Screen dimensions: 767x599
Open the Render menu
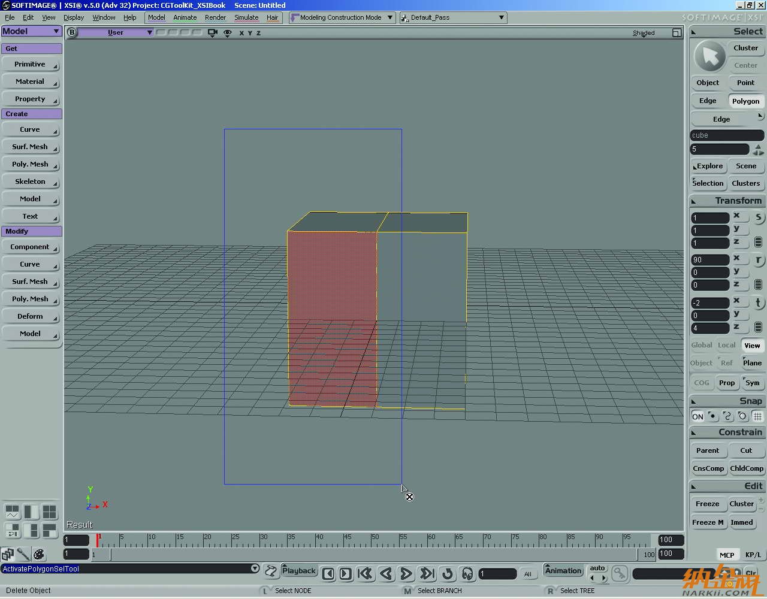pyautogui.click(x=215, y=17)
